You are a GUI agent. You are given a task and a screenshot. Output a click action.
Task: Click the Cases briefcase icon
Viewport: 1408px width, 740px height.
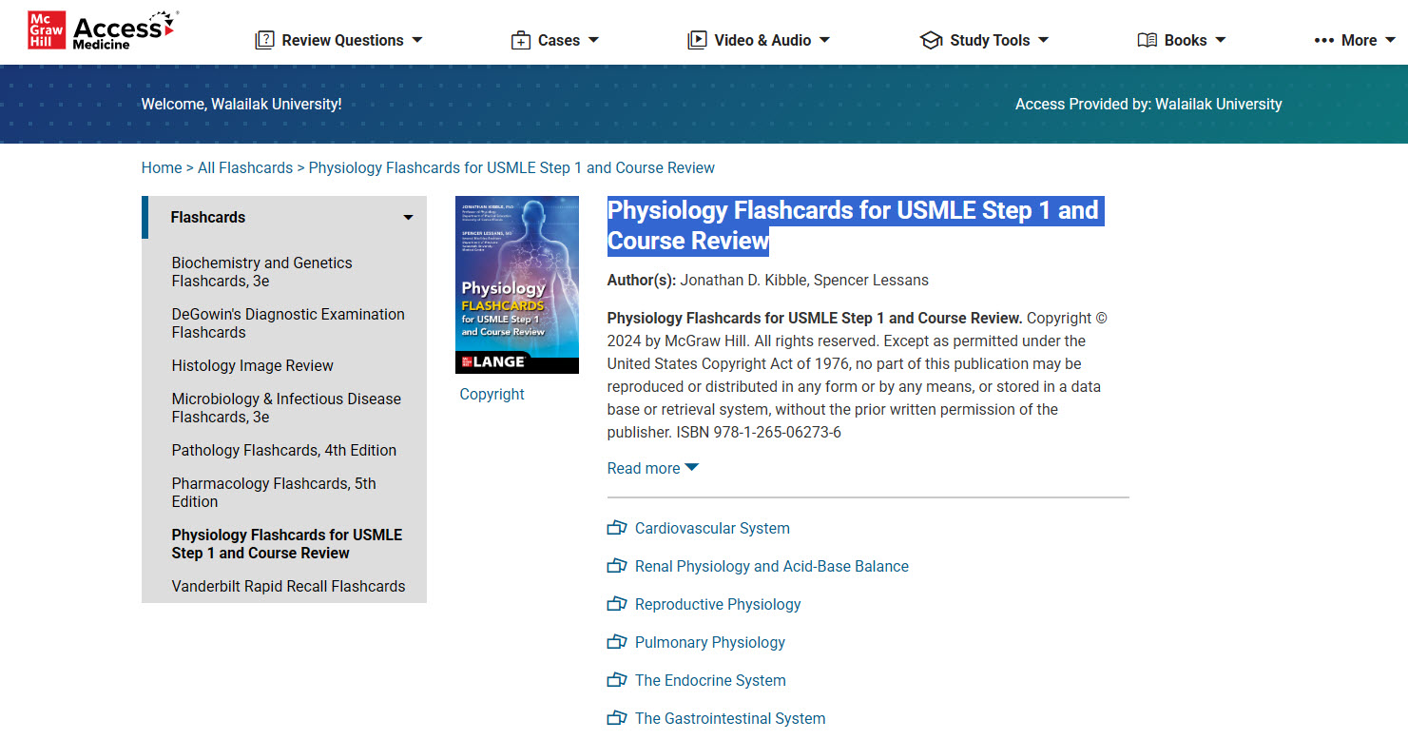click(x=521, y=40)
